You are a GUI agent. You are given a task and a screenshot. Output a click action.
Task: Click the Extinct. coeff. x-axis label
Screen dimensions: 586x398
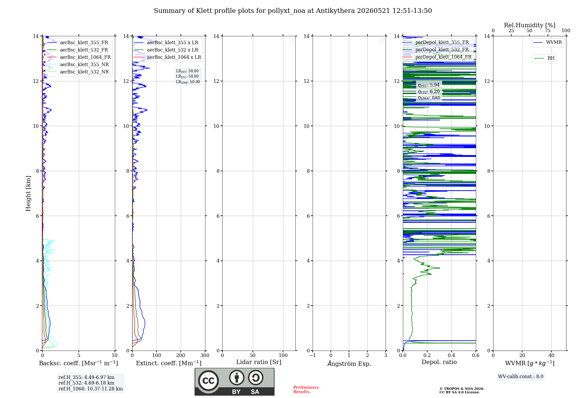169,363
